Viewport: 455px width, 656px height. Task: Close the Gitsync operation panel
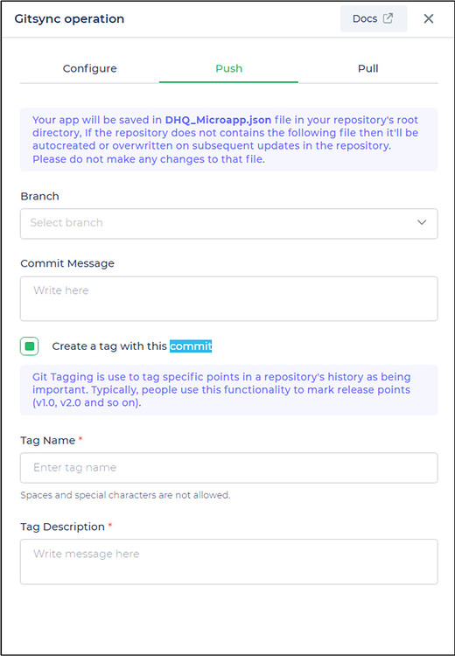(x=428, y=18)
